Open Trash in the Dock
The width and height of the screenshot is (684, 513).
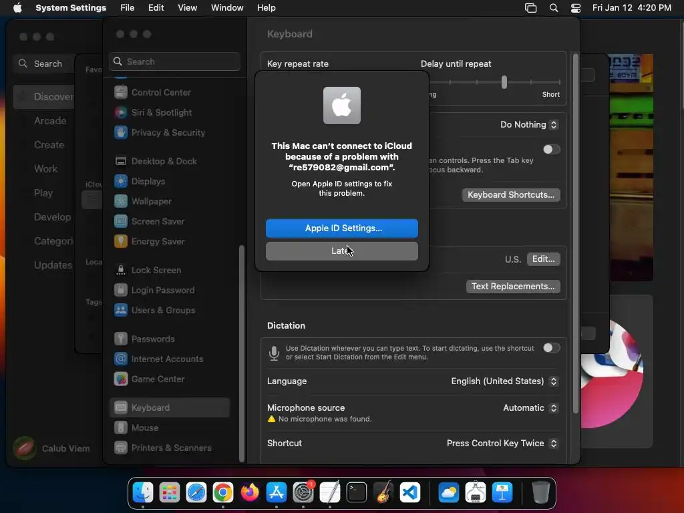tap(540, 492)
